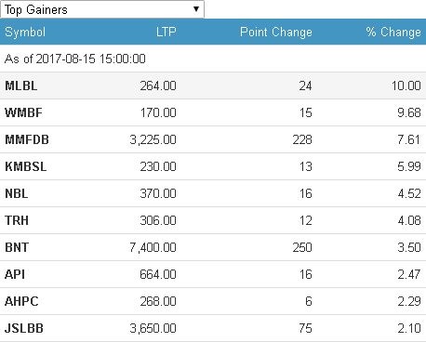Sort by the Symbol column header
The width and height of the screenshot is (426, 342).
coord(25,33)
